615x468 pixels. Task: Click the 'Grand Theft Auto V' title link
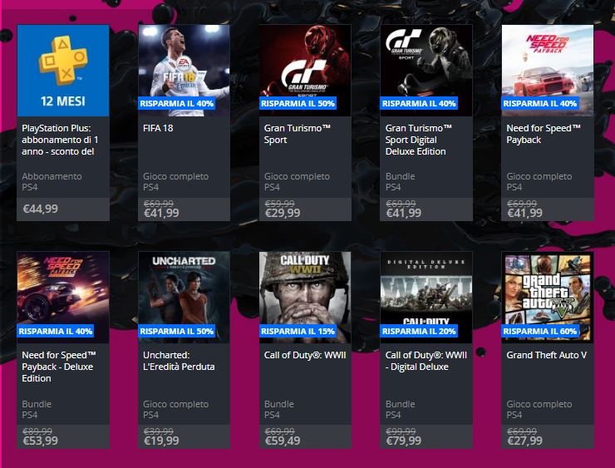tap(546, 355)
